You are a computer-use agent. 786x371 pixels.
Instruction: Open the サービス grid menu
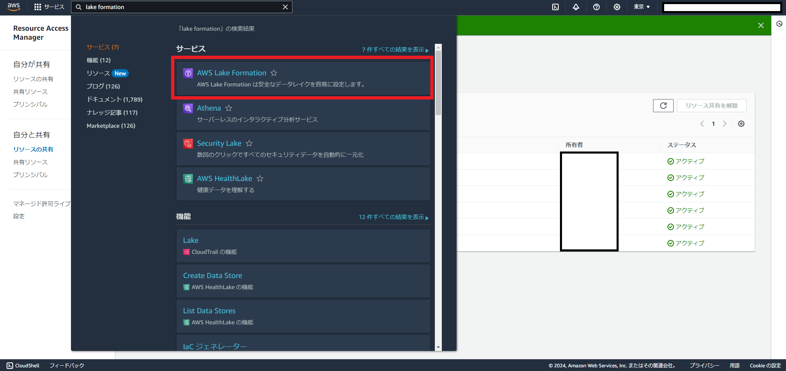(x=49, y=7)
